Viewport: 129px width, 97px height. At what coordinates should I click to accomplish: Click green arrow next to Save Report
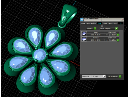point(116,29)
